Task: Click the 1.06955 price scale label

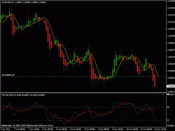Action: click(x=171, y=29)
